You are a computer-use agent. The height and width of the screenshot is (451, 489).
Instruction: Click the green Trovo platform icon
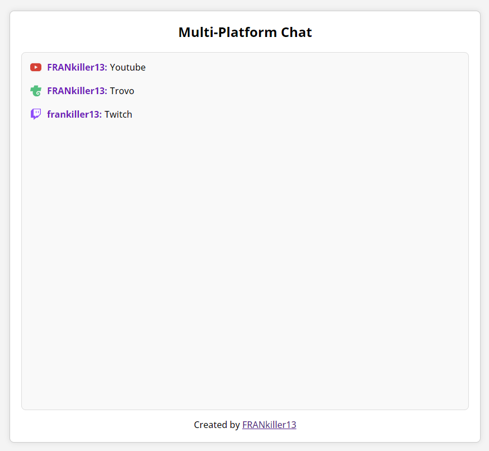pos(36,91)
